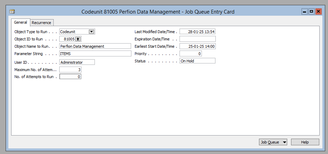Screen dimensions: 328x154
Task: Click the User ID field
Action: [x=77, y=62]
